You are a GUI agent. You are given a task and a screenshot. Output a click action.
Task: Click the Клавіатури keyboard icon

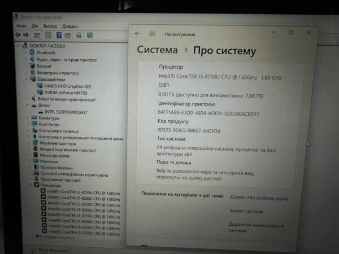[34, 118]
